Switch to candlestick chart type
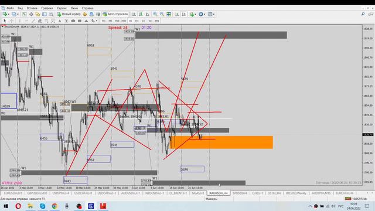 pyautogui.click(x=141, y=14)
